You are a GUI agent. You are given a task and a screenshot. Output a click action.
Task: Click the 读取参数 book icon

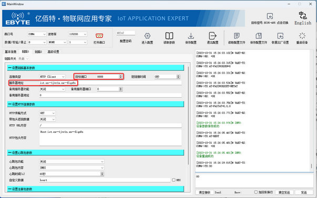click(x=169, y=36)
